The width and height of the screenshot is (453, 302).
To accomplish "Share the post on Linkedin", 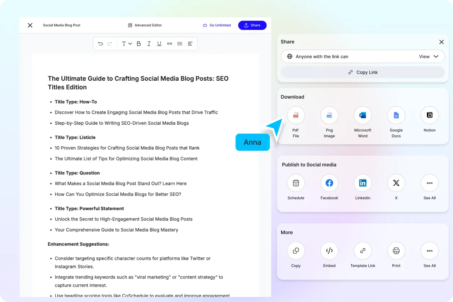I will coord(362,183).
